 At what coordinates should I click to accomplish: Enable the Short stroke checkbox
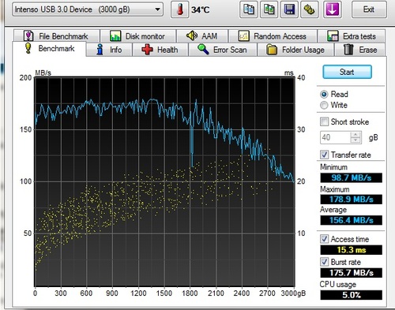pos(324,121)
